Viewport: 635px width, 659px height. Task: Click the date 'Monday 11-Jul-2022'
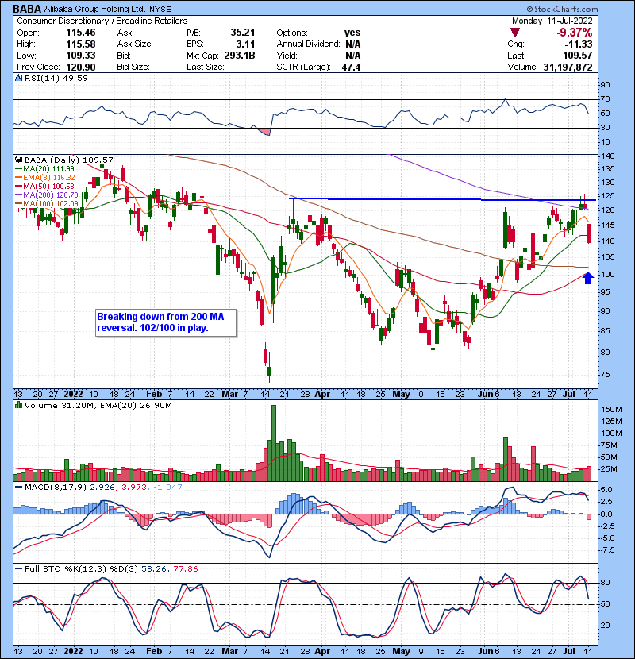pos(552,21)
